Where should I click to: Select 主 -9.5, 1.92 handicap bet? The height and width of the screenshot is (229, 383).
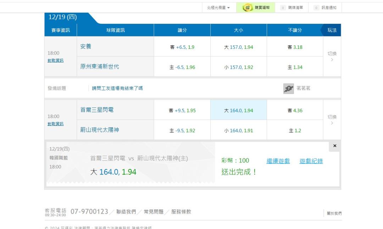click(x=182, y=130)
